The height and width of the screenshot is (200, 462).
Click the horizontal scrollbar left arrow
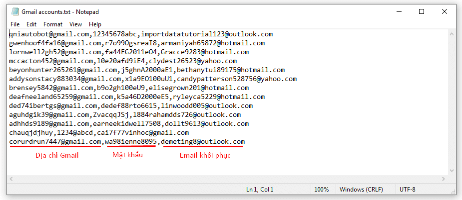(x=11, y=179)
